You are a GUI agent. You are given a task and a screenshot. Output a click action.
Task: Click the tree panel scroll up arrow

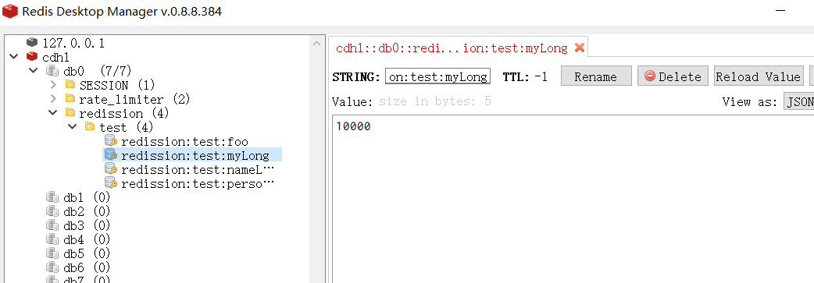tap(317, 44)
